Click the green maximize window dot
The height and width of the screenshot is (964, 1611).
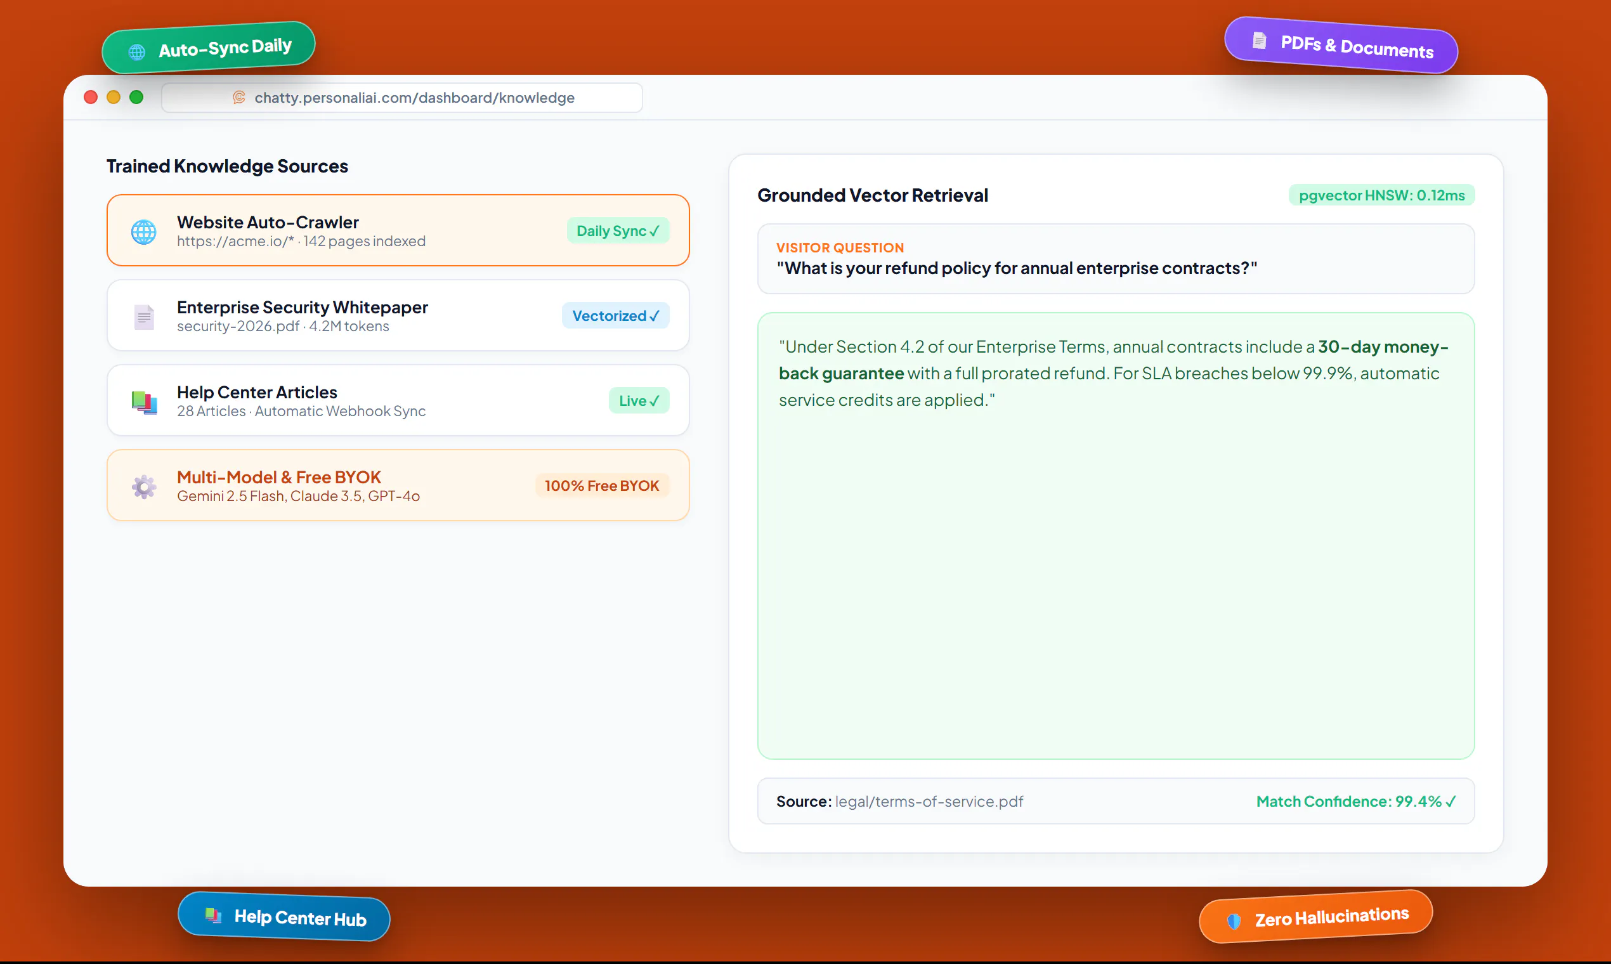(x=136, y=98)
